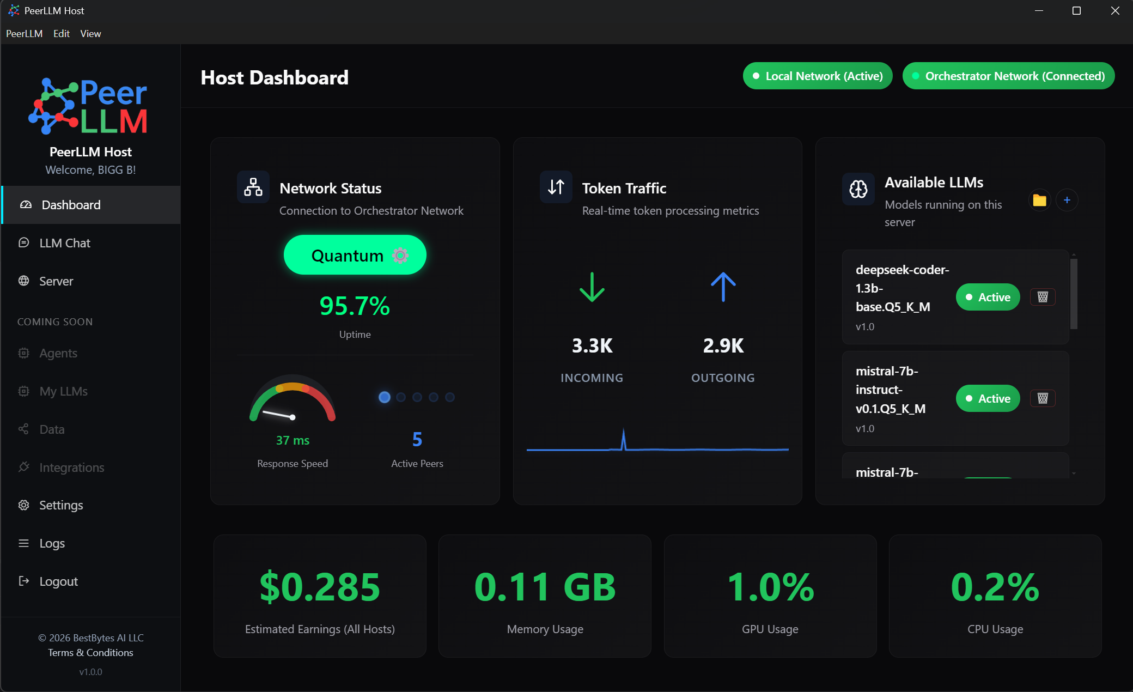Toggle the Quantum network status switch
Image resolution: width=1133 pixels, height=692 pixels.
coord(355,254)
